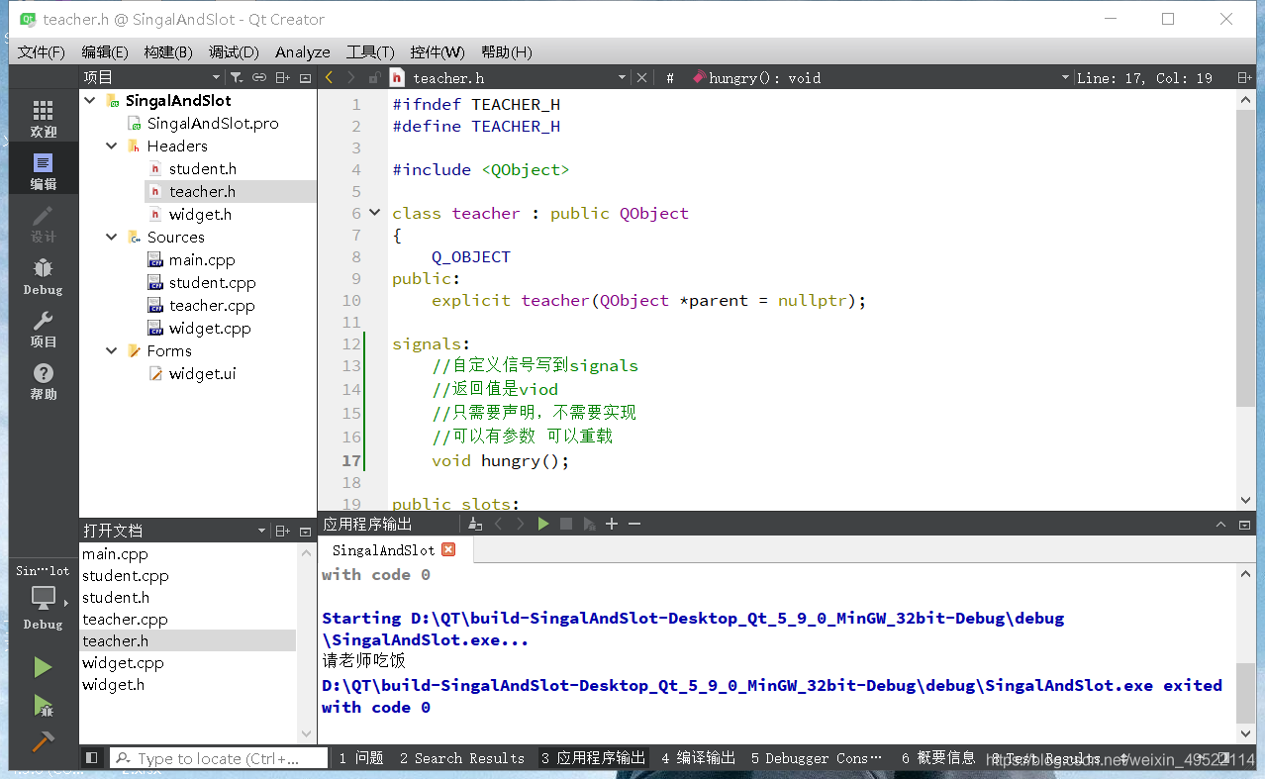Open the kit selector monitor icon
The image size is (1265, 779).
(x=43, y=598)
